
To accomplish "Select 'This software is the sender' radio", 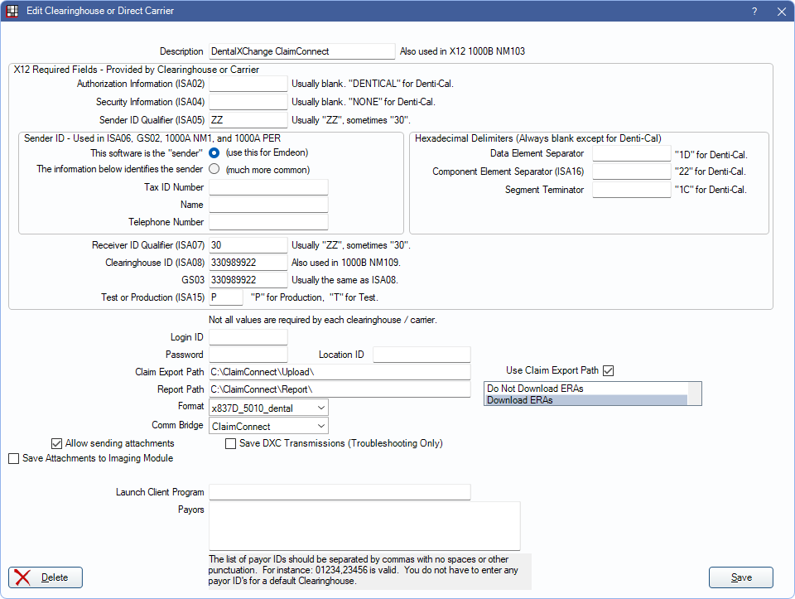I will pos(214,152).
